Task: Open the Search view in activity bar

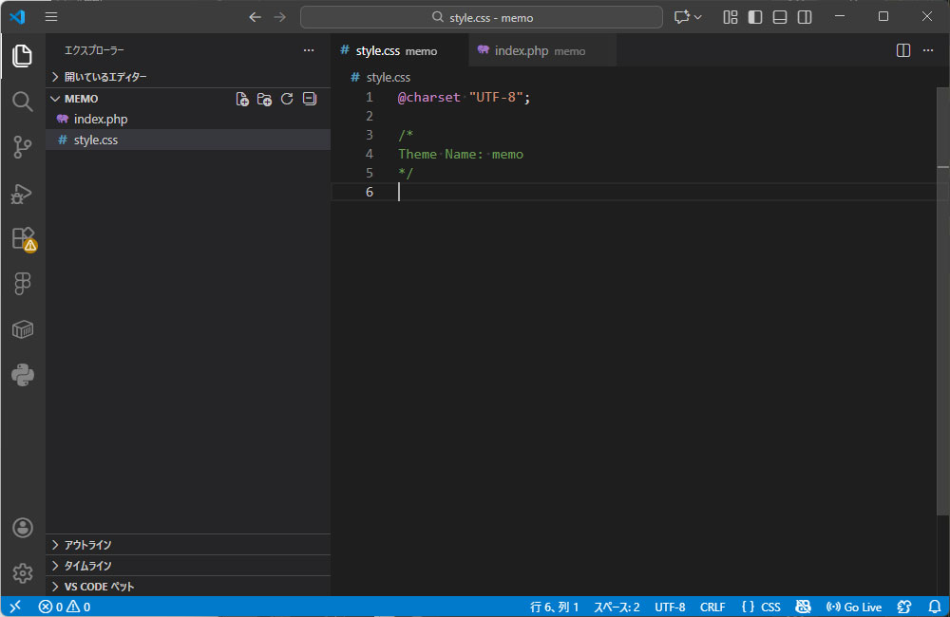Action: 23,102
